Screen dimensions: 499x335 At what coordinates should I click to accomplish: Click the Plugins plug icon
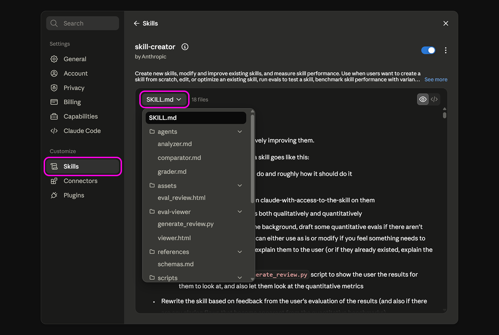point(54,195)
